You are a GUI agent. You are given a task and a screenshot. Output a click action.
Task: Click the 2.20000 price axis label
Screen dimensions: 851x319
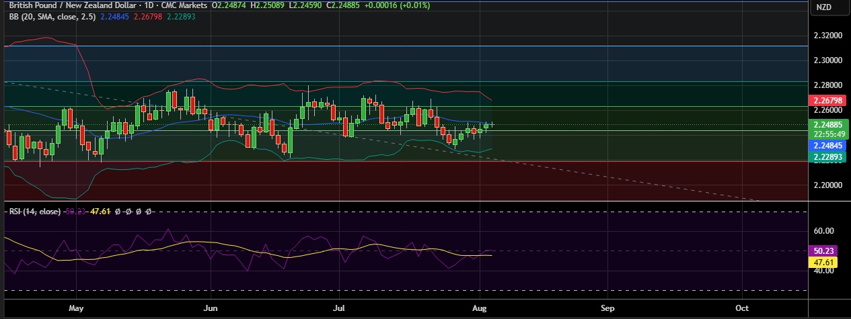[827, 185]
